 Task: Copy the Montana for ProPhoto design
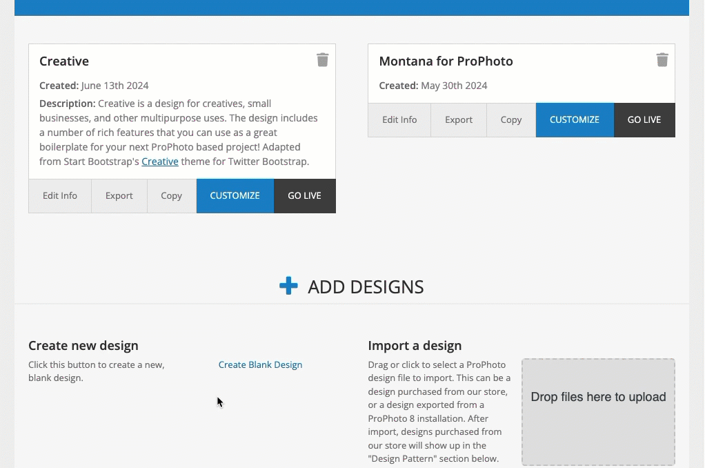click(x=511, y=119)
